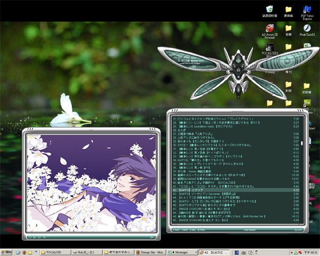The image size is (320, 256).
Task: Click the playlist vertical scrollbar thumb
Action: 302,143
